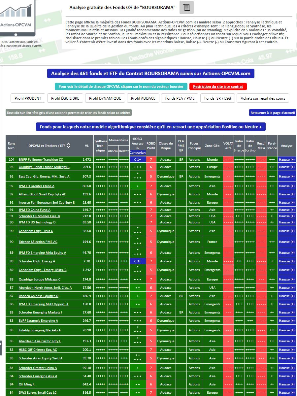Open Invesco Pan European Sml Cap Eqty E
This screenshot has height=396, width=297.
47,203
